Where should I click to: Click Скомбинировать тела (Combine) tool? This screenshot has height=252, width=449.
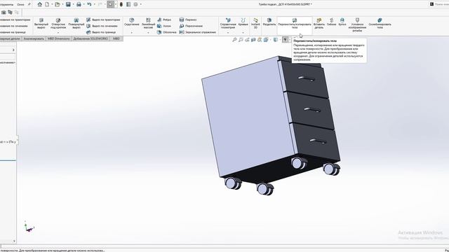(x=380, y=23)
